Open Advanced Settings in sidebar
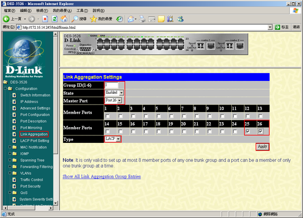303x218 pixels. (35, 108)
